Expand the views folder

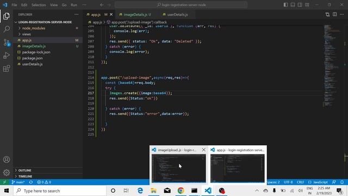coord(26,34)
